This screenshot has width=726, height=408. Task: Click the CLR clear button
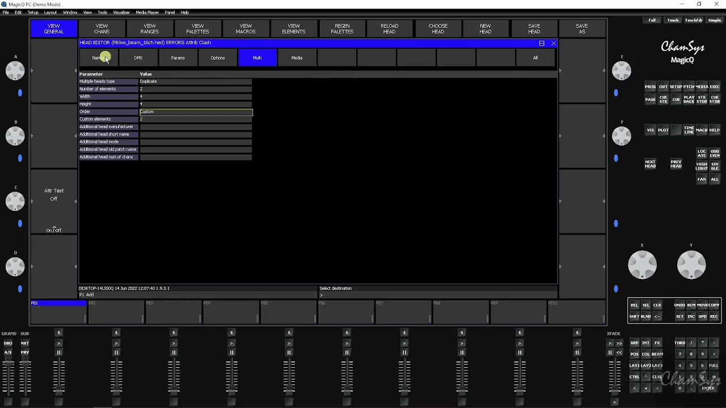tap(657, 305)
